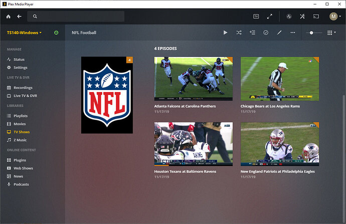Open Status in the sidebar
The height and width of the screenshot is (224, 346).
tap(19, 59)
